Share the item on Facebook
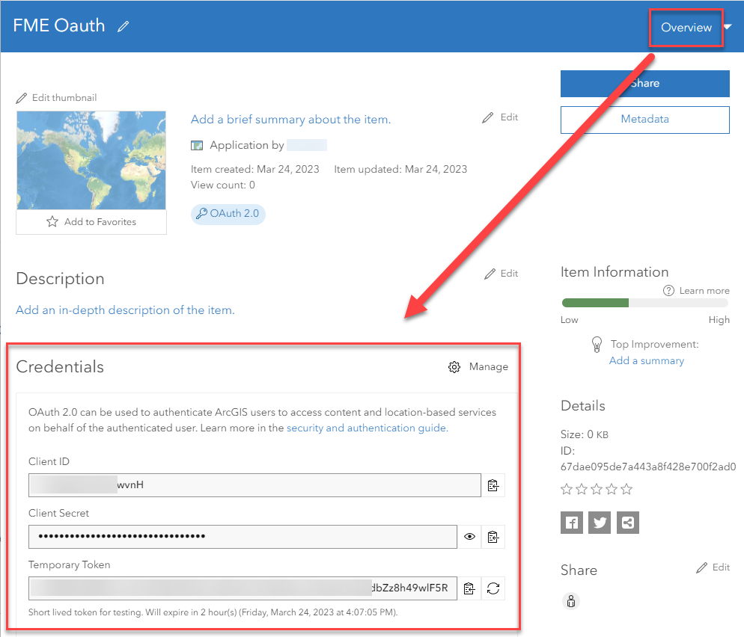The width and height of the screenshot is (744, 637). pyautogui.click(x=572, y=523)
